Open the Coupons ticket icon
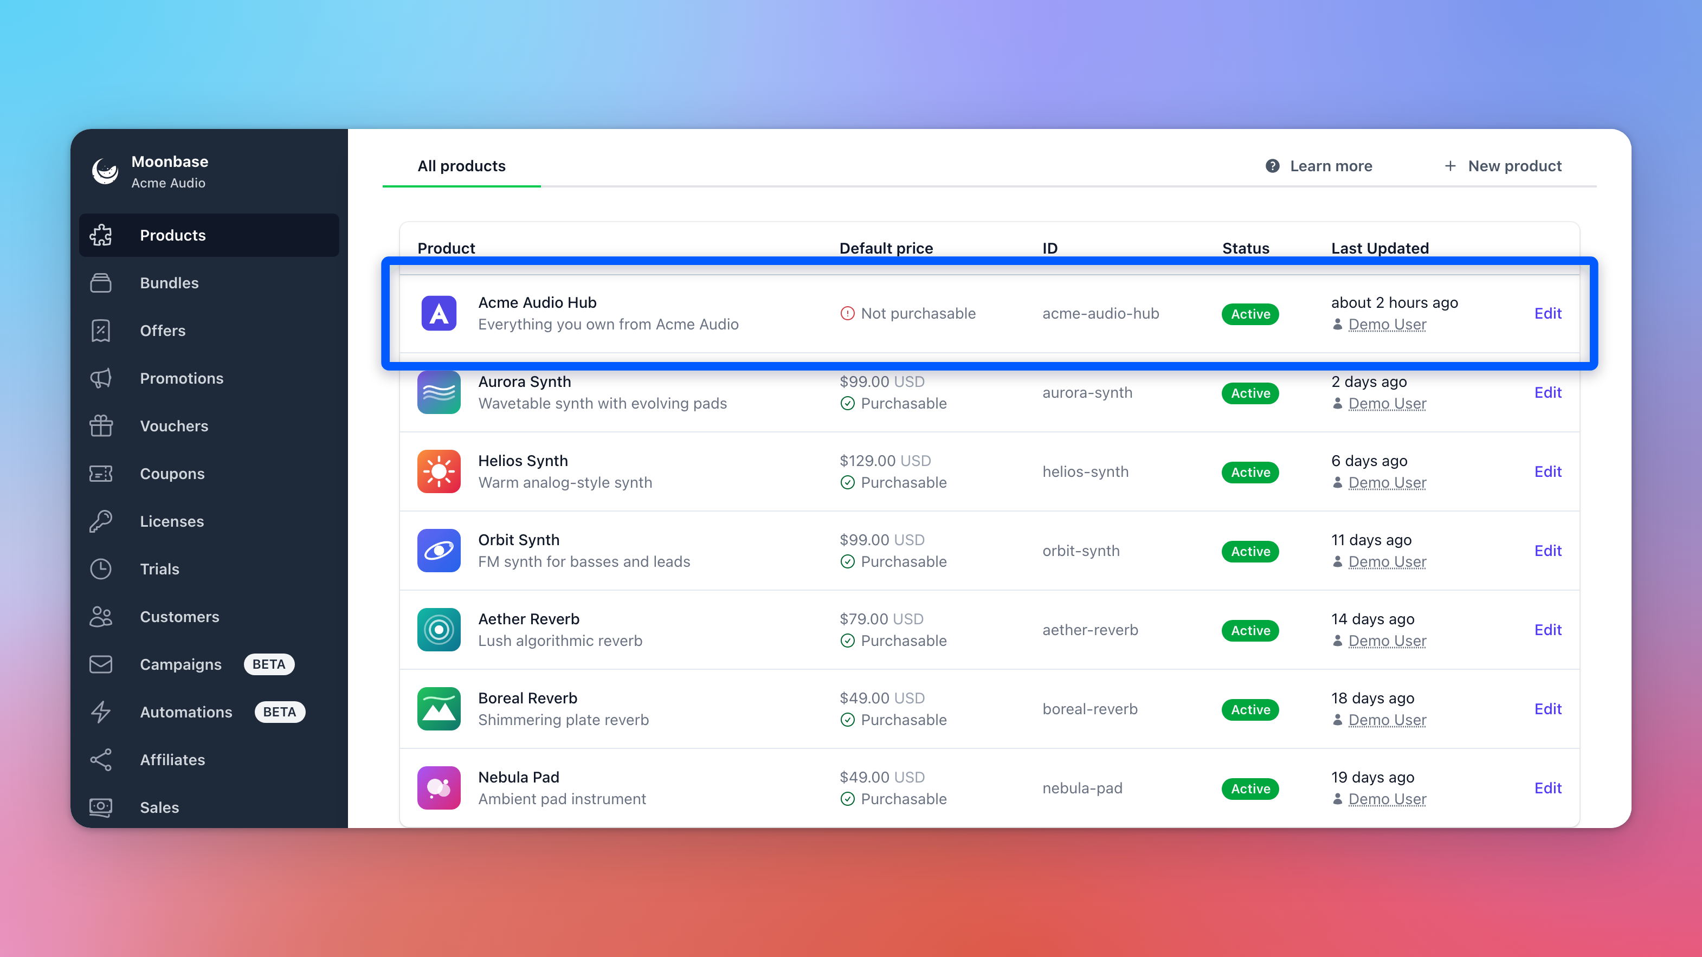1702x957 pixels. (101, 474)
